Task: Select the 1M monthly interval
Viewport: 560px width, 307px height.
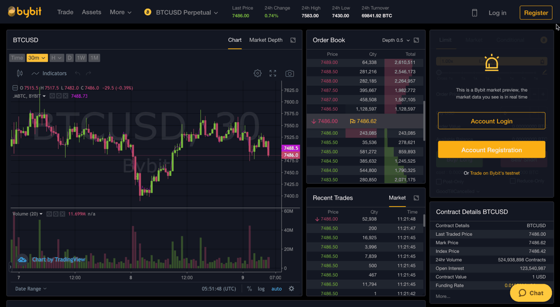Action: click(x=94, y=58)
